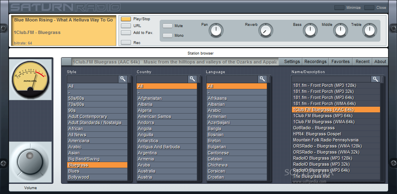The width and height of the screenshot is (397, 194).
Task: Click the Style search magnifier icon
Action: coord(123,79)
